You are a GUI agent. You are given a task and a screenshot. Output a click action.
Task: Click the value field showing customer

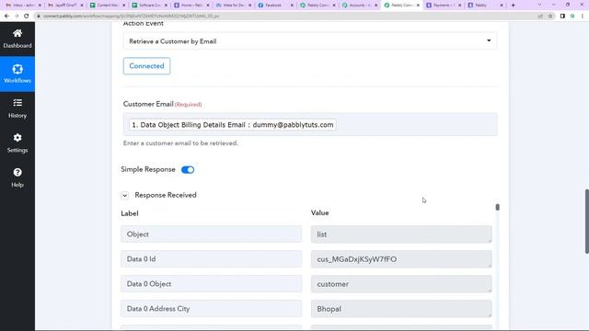pos(401,284)
